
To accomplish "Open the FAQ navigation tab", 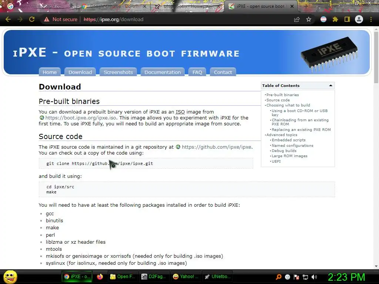I will pos(197,72).
